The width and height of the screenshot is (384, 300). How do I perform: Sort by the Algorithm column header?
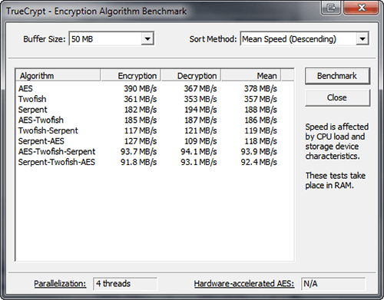click(x=58, y=76)
